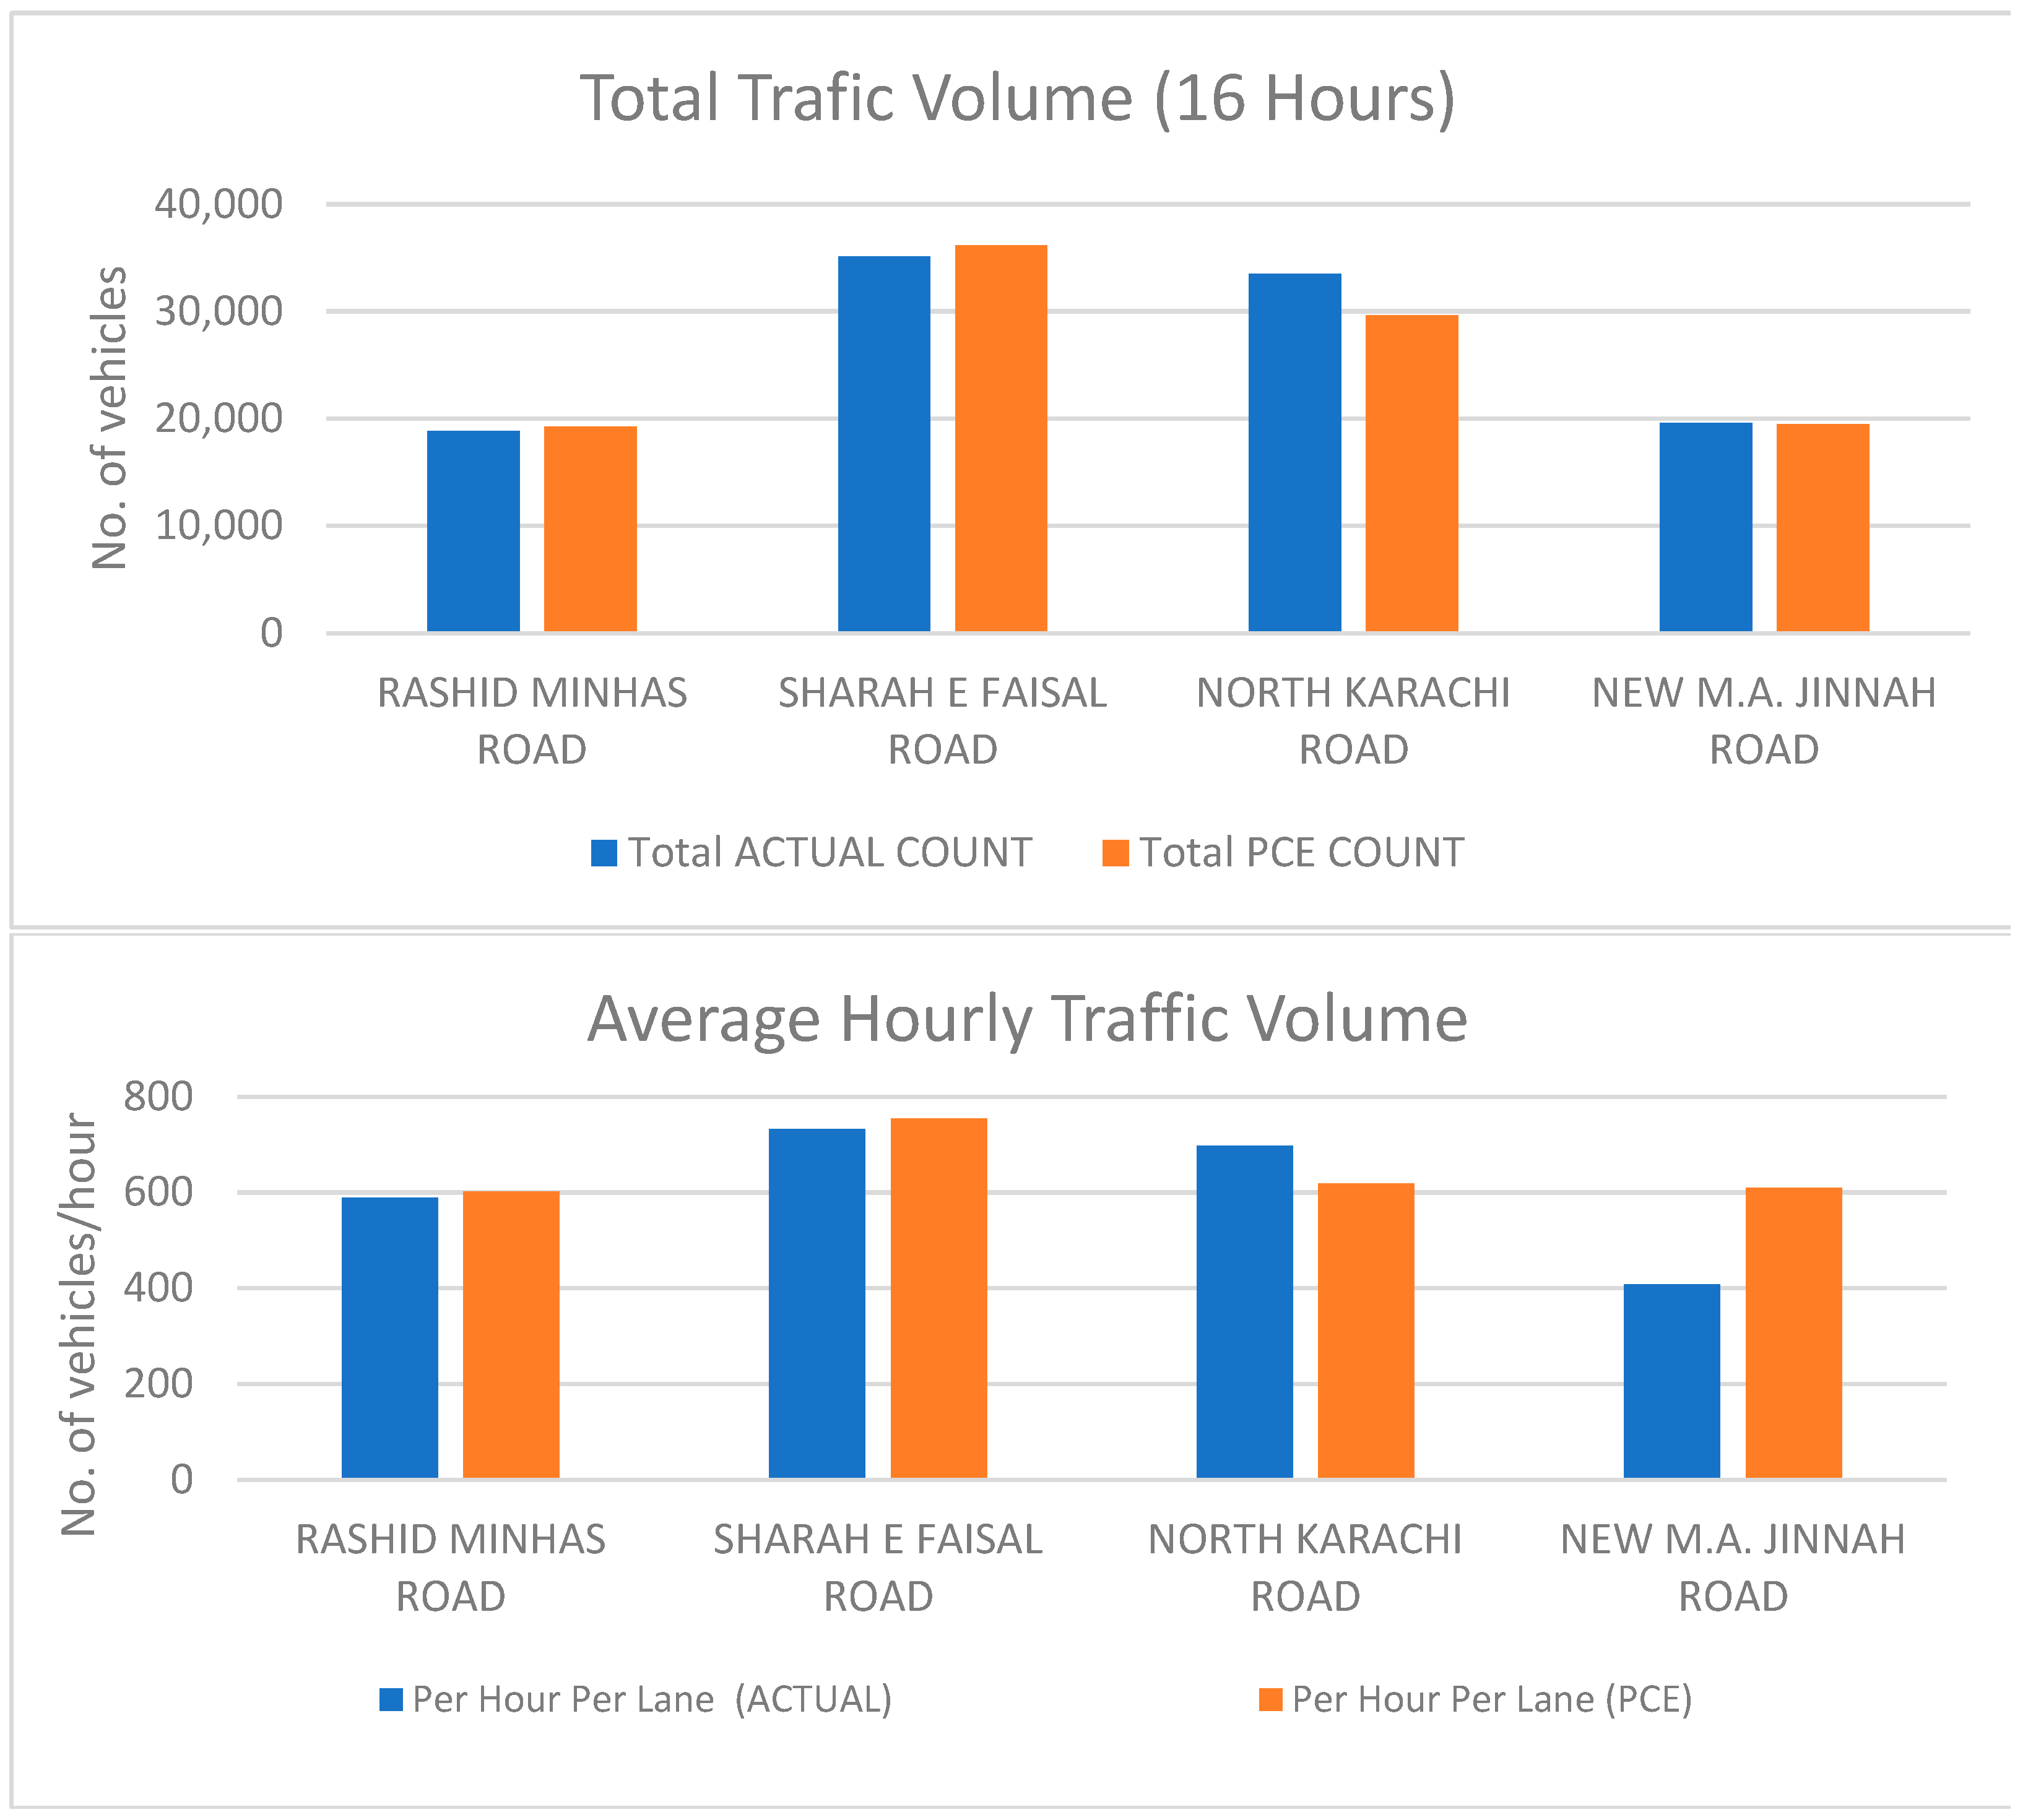Click the 'No. of vehicles' axis title
The height and width of the screenshot is (1820, 2028).
[x=109, y=418]
